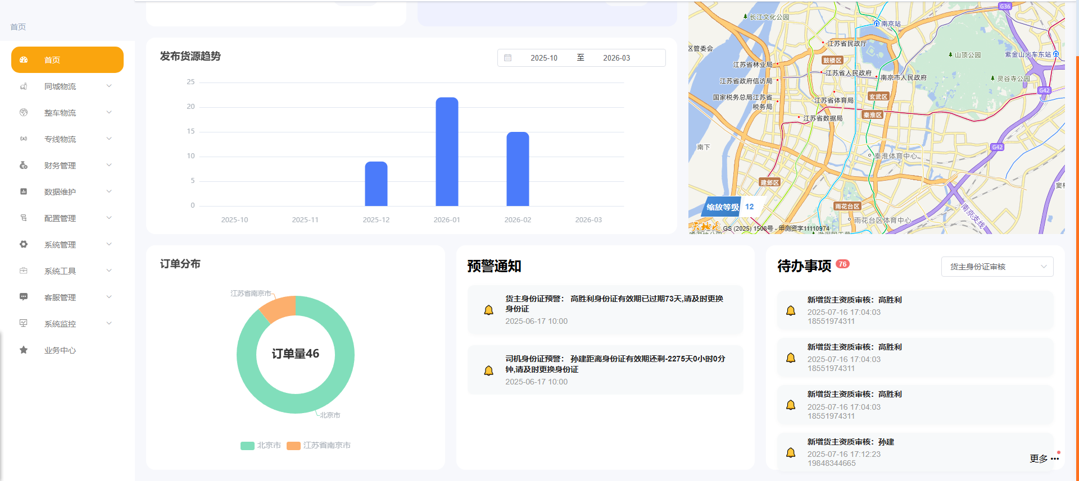
Task: Click the 订单量46 center label
Action: (x=296, y=354)
